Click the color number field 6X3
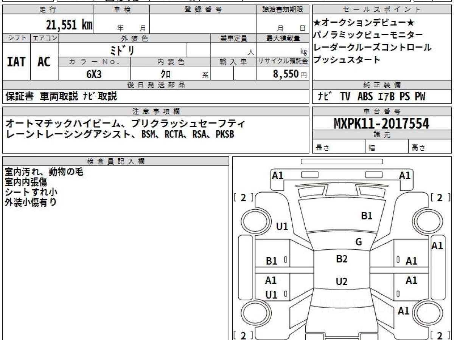454x340 pixels. pos(94,74)
